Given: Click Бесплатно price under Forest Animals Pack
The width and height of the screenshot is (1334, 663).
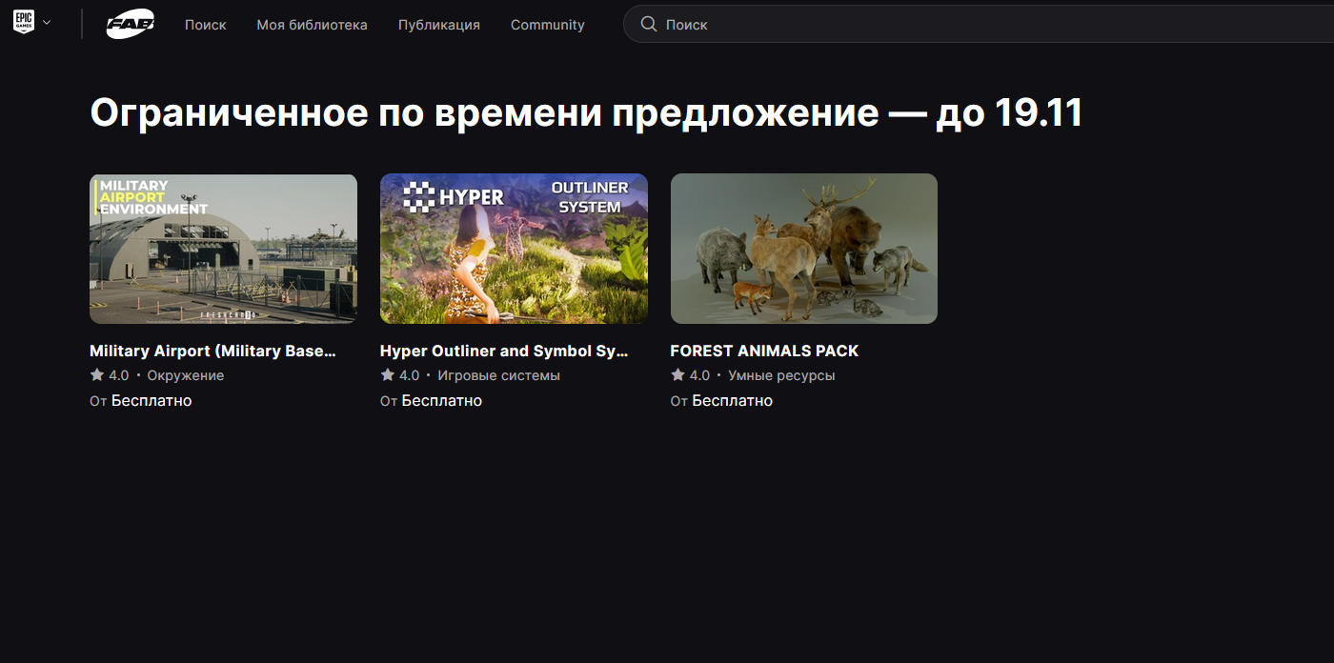Looking at the screenshot, I should [x=733, y=400].
